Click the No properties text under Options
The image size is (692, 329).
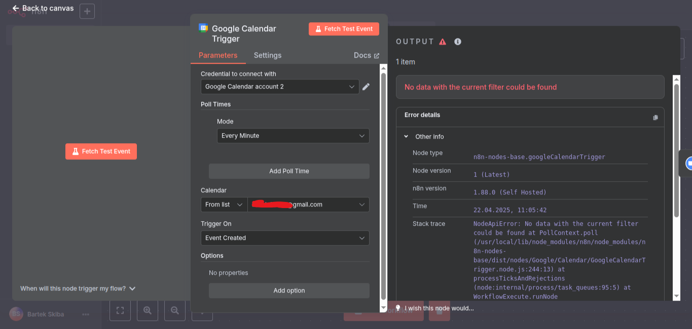(229, 273)
